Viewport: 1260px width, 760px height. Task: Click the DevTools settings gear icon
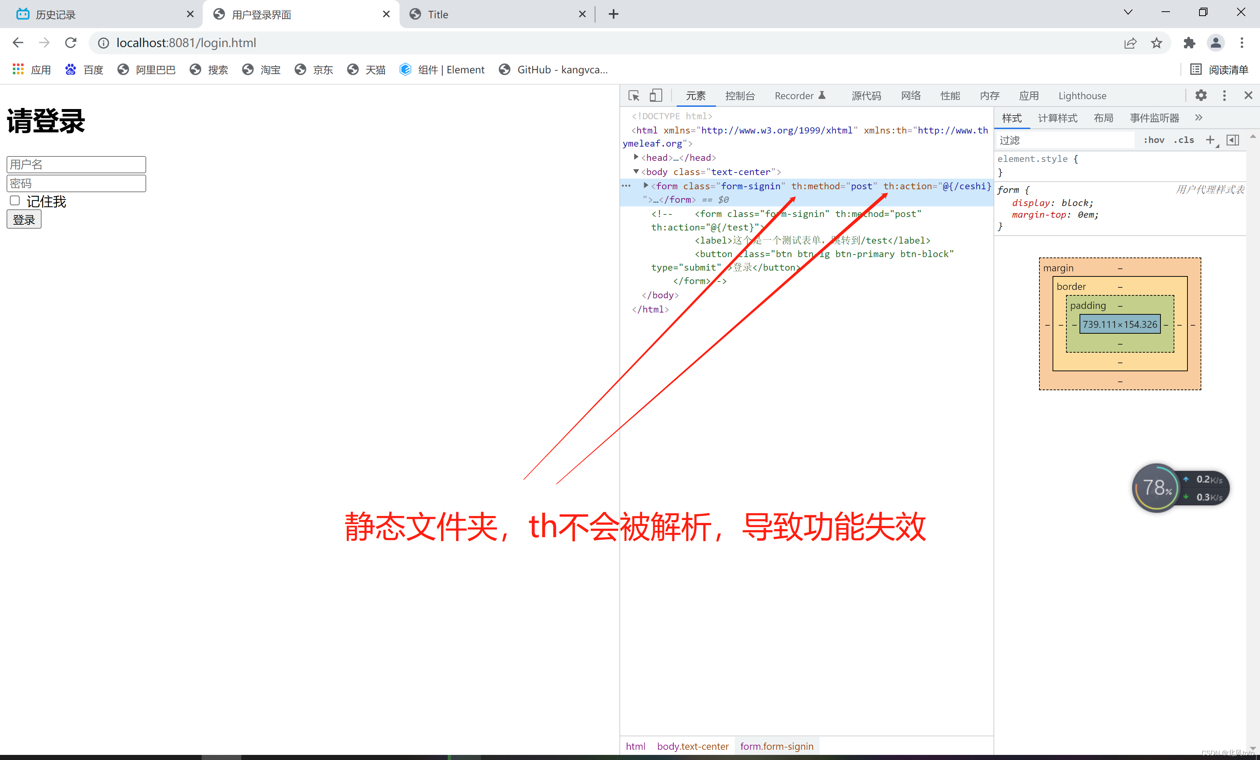tap(1202, 96)
